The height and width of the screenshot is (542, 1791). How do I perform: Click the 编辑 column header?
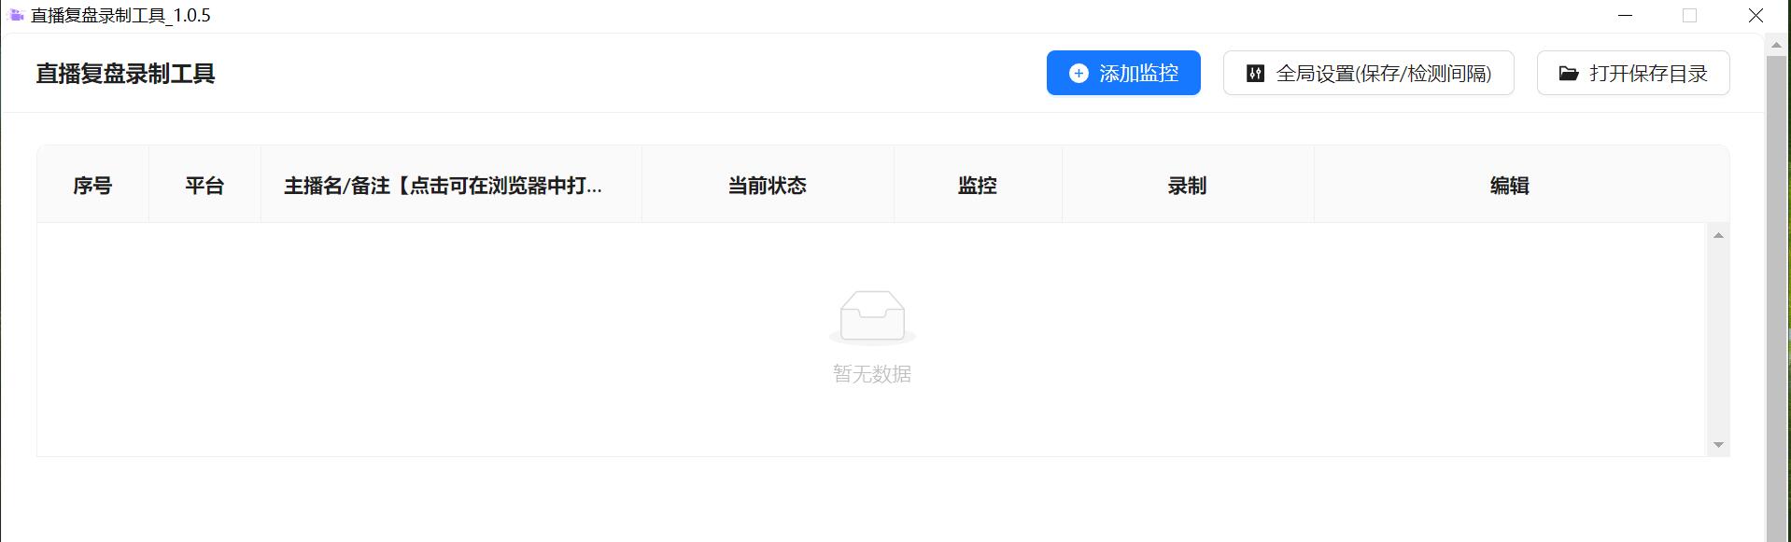click(1509, 186)
